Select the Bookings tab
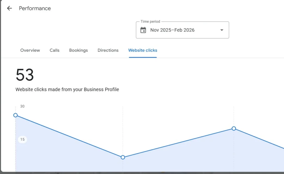This screenshot has width=284, height=174. (78, 50)
